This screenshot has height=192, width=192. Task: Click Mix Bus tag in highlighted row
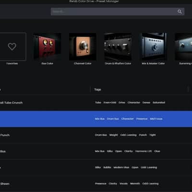coord(100,119)
